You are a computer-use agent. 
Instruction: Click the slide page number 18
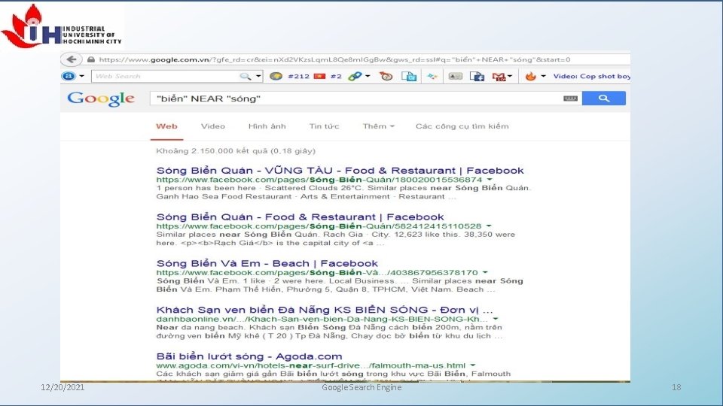[x=676, y=387]
